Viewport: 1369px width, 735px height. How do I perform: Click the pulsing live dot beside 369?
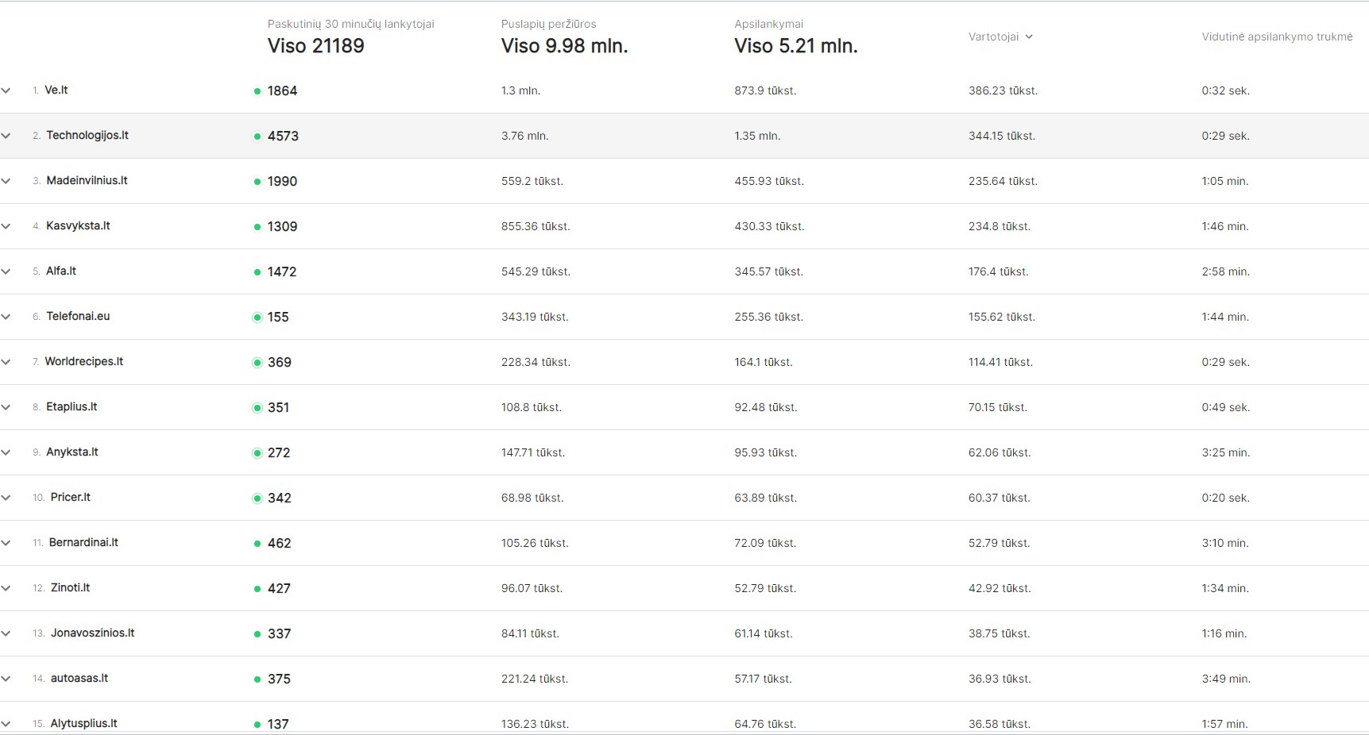[x=257, y=363]
